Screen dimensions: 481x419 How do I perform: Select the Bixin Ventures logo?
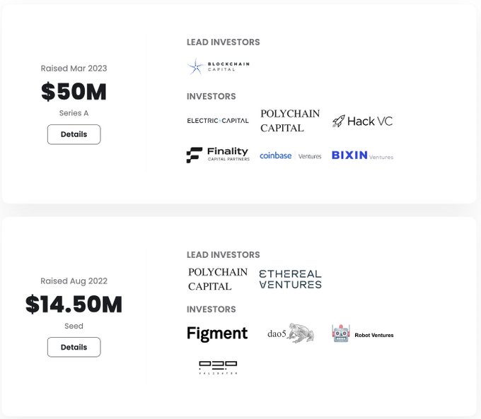[362, 155]
